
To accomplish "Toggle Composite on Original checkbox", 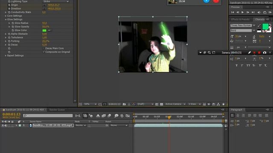I will (44, 52).
